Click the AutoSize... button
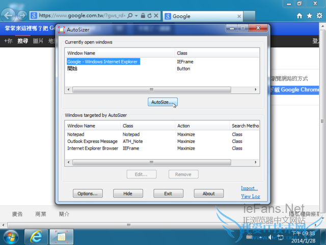 pos(162,102)
